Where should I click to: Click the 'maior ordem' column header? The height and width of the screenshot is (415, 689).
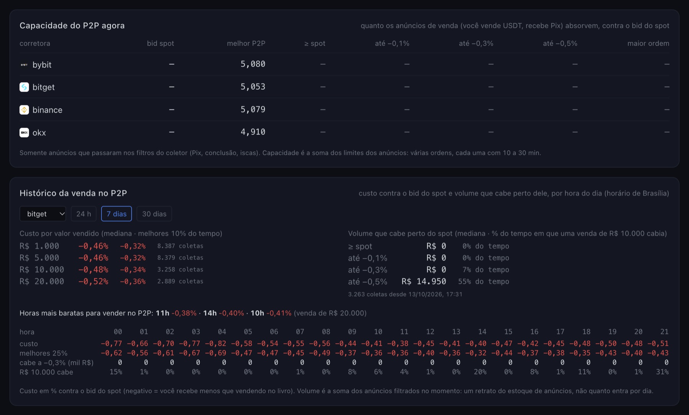click(x=648, y=43)
